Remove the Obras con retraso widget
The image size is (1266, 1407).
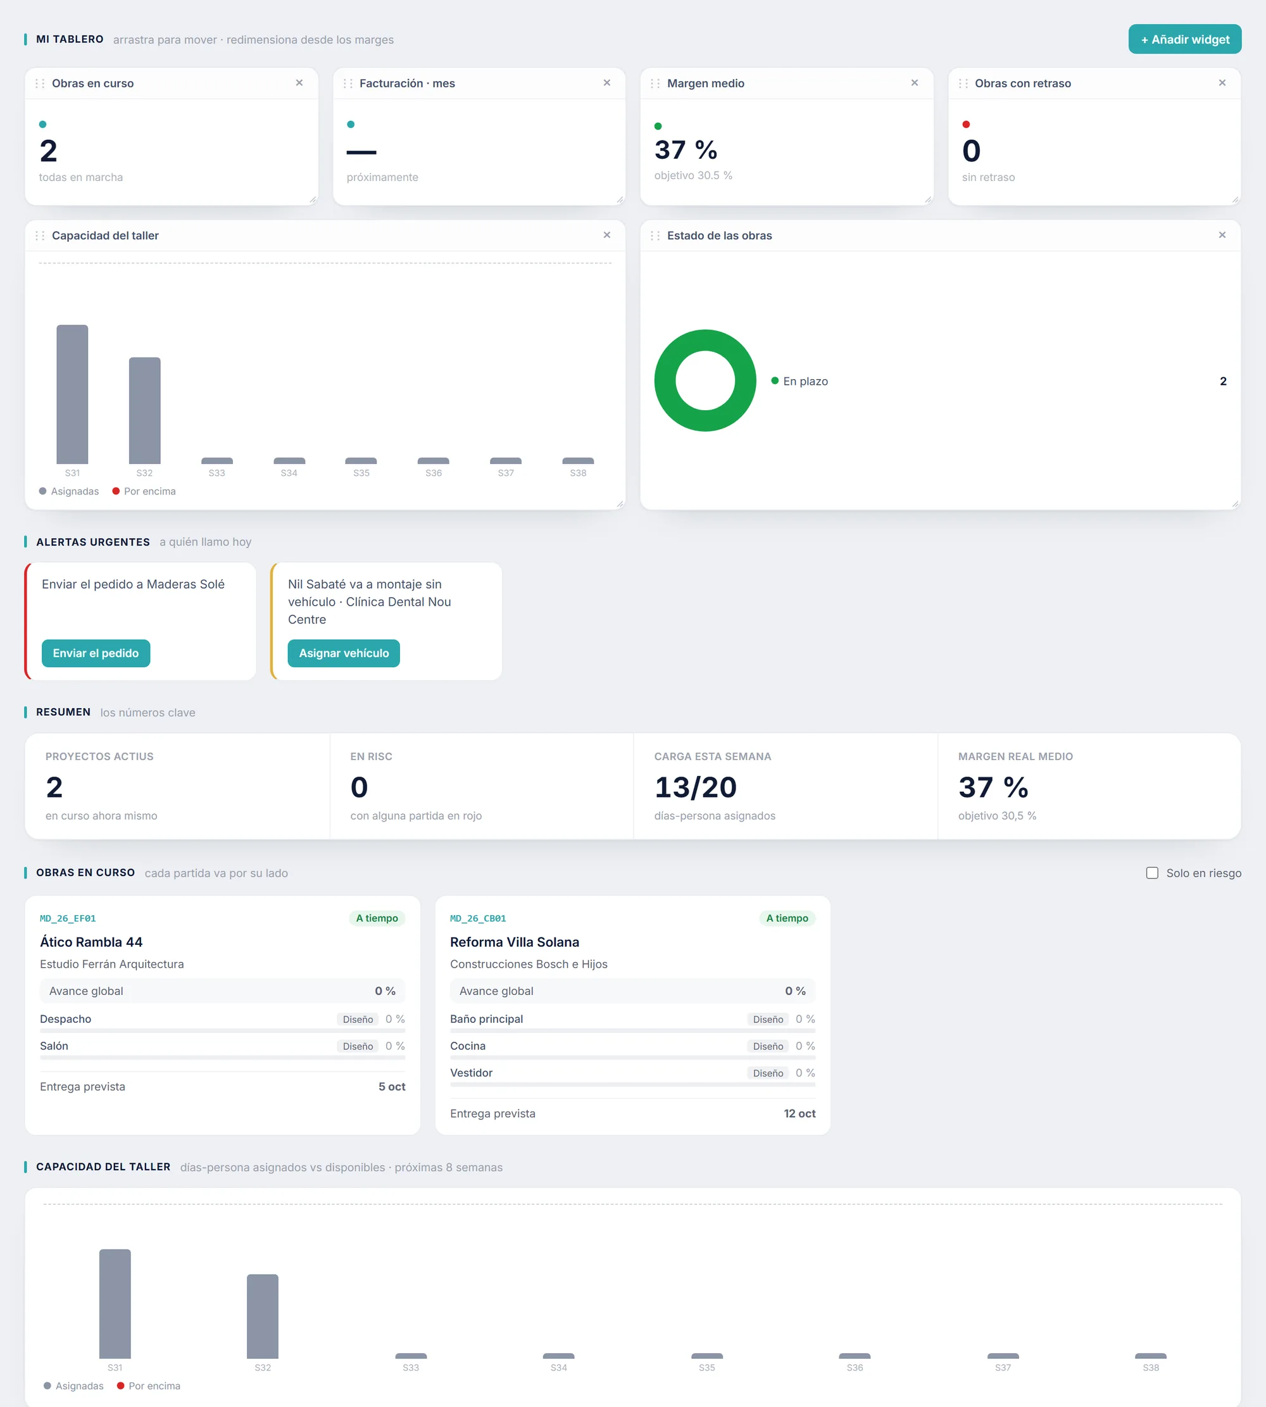[x=1222, y=83]
